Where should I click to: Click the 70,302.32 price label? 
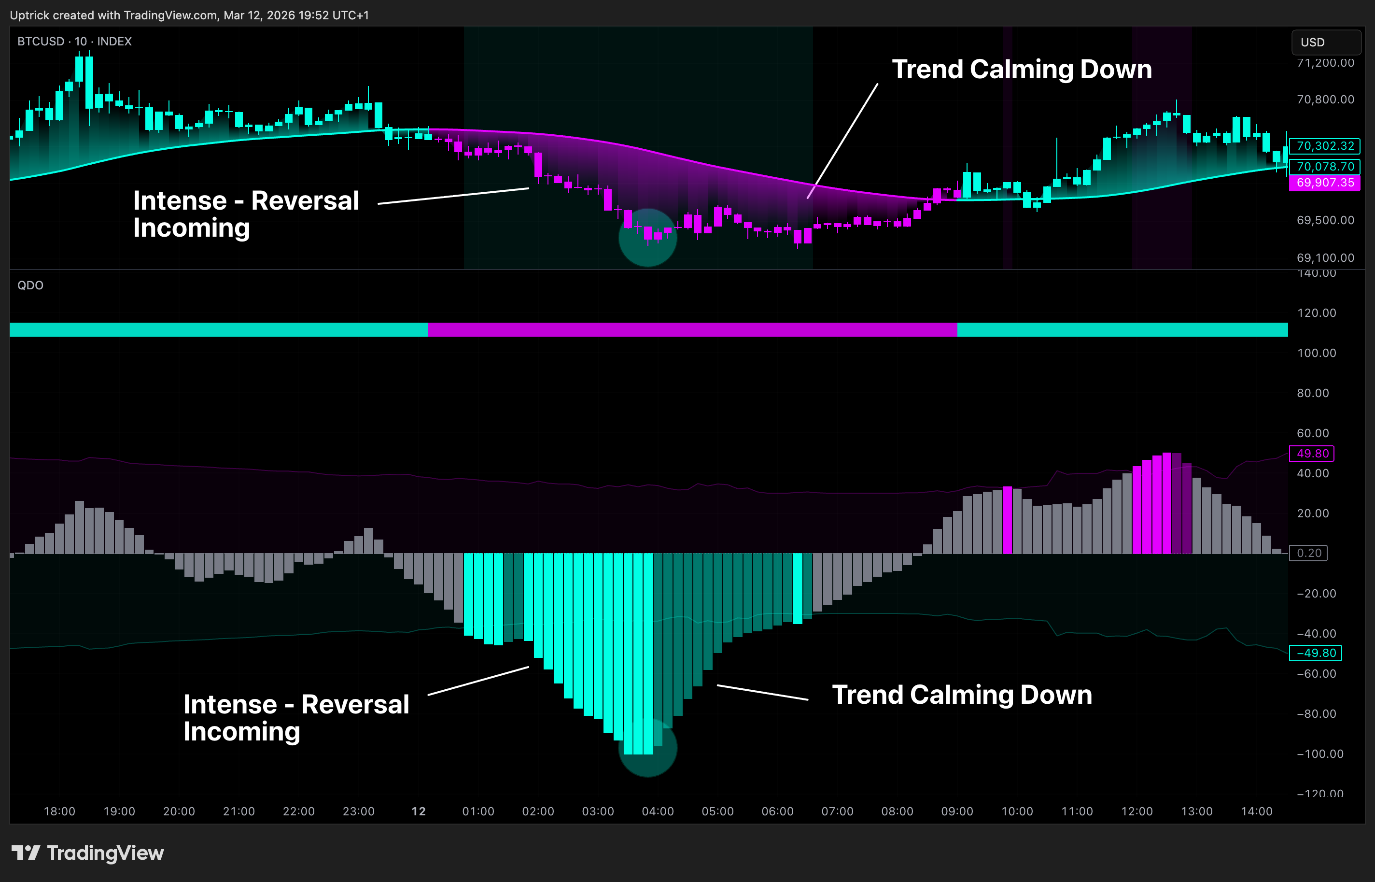point(1325,146)
